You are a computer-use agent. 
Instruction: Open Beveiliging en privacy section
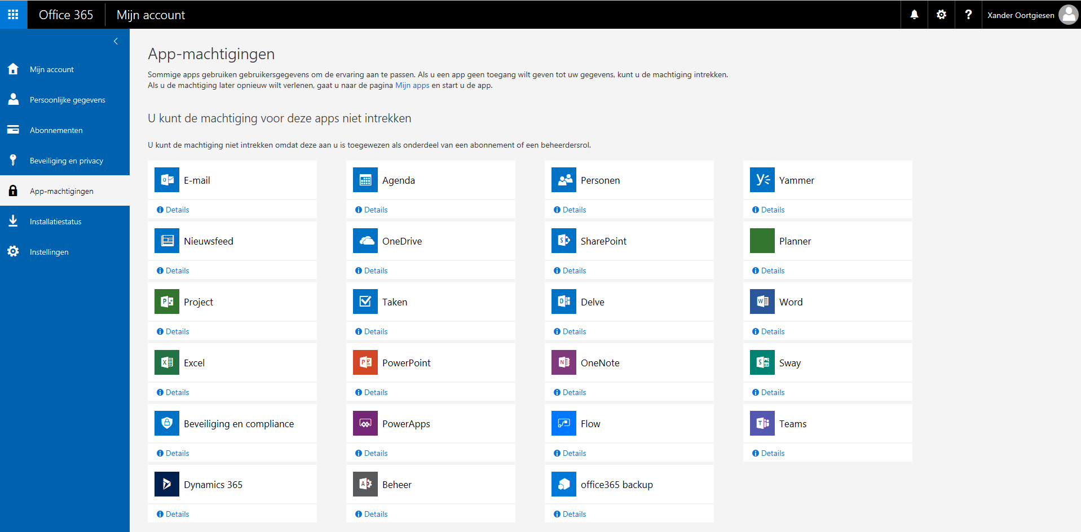66,161
